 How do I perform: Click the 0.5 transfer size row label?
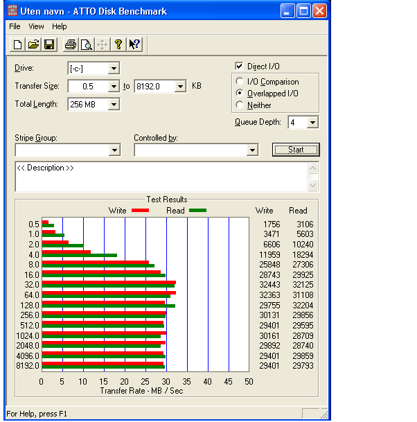tap(34, 225)
